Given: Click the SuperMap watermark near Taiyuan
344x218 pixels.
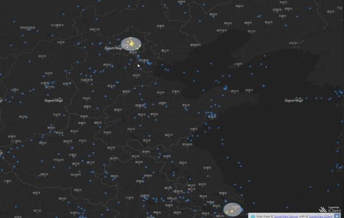Looking at the screenshot, I should pos(53,100).
